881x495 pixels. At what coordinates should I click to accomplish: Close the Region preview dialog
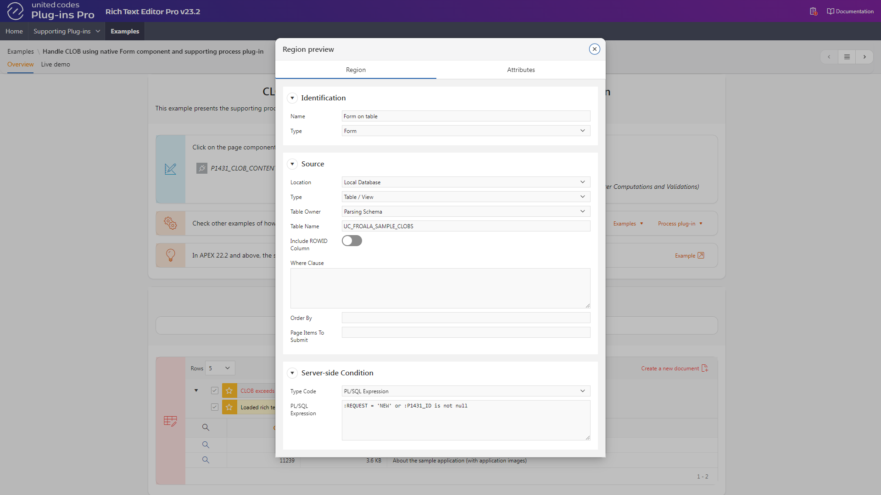[594, 49]
